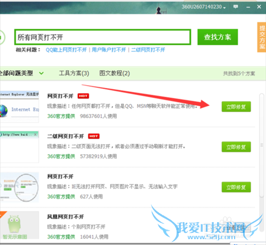This screenshot has height=245, width=266.
Task: Select description 二级页面无法打开 text
Action: point(116,146)
